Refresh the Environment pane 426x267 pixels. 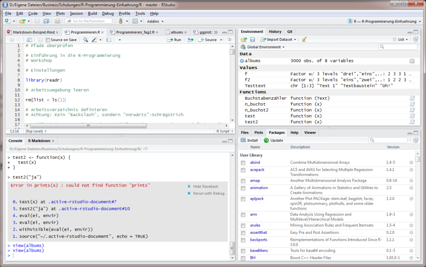[x=416, y=40]
